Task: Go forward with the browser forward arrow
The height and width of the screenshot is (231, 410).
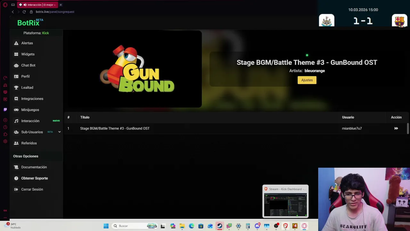Action: pyautogui.click(x=18, y=12)
